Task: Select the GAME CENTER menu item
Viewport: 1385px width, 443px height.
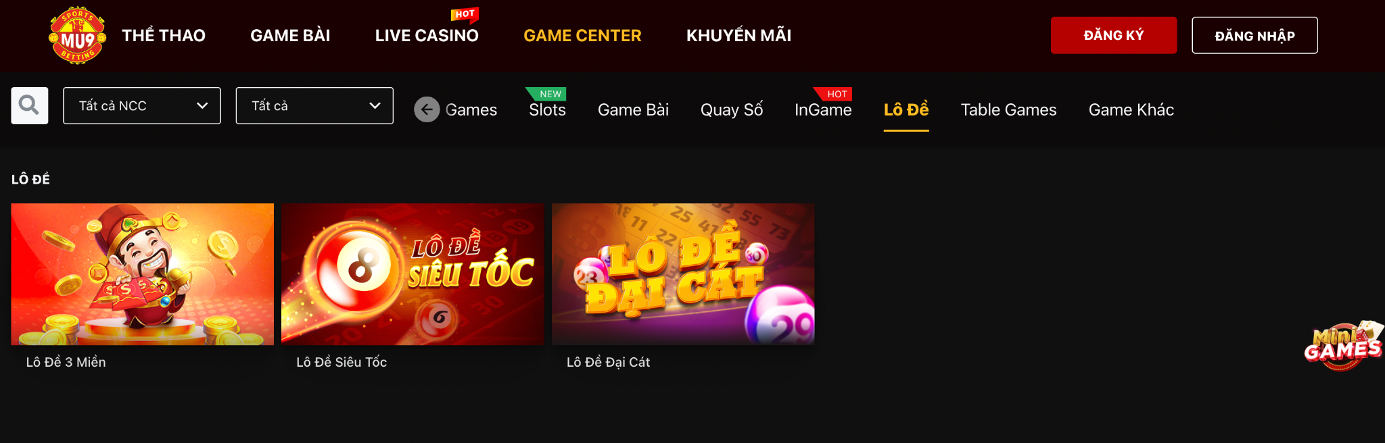Action: 582,36
